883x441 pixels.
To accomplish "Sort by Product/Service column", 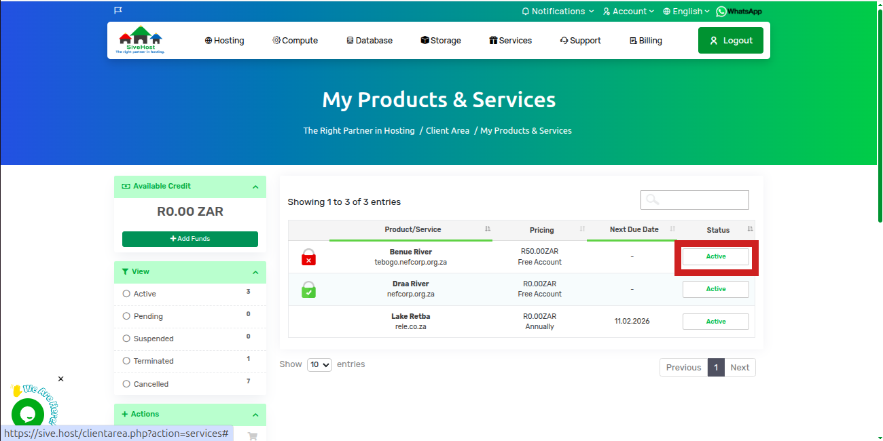I will (412, 229).
